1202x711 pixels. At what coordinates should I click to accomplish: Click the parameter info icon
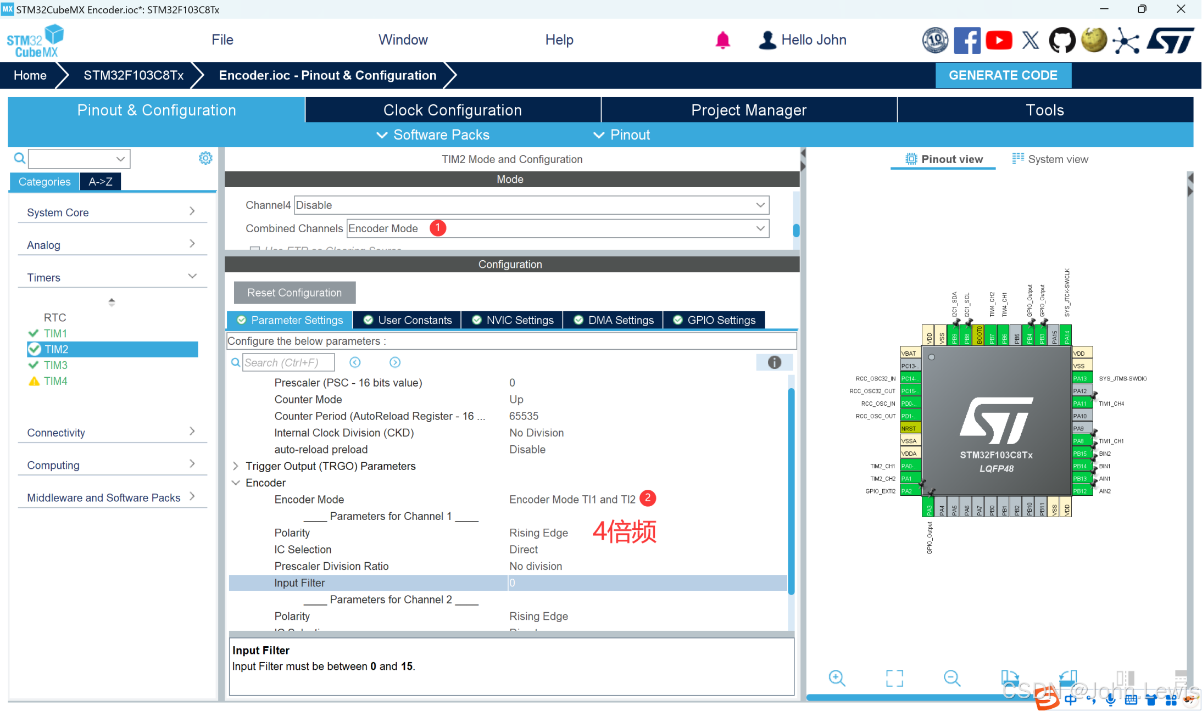(x=774, y=362)
